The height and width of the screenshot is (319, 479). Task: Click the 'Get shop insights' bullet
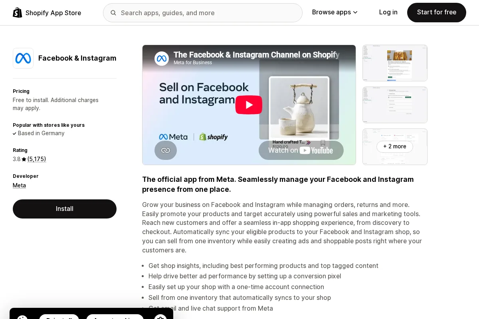263,266
